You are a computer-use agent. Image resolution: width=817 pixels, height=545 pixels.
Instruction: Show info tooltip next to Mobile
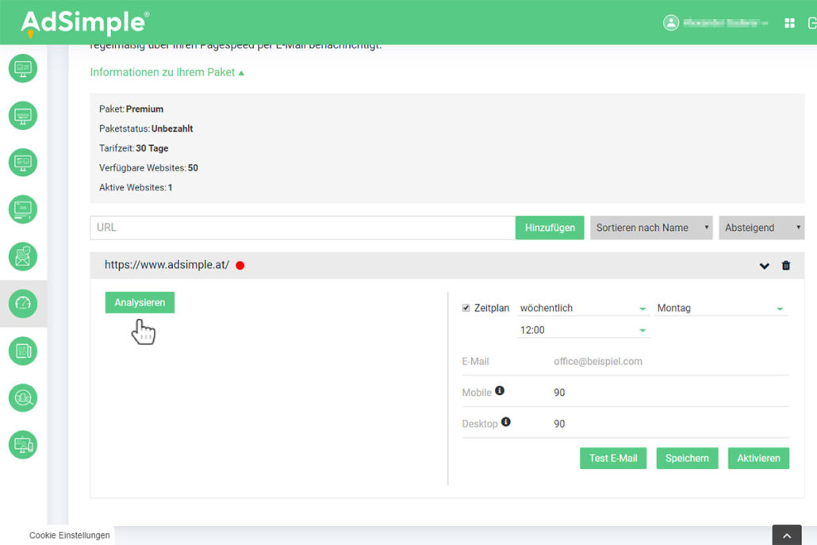coord(500,391)
